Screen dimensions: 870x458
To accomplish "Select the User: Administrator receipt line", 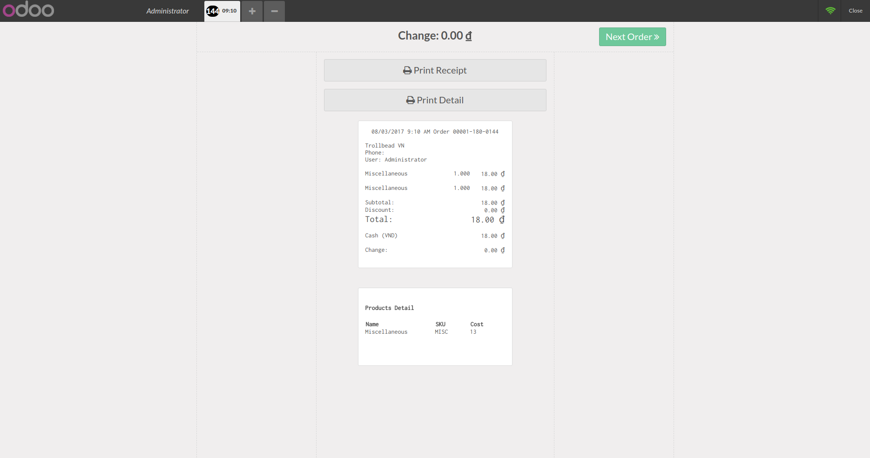I will (x=396, y=160).
